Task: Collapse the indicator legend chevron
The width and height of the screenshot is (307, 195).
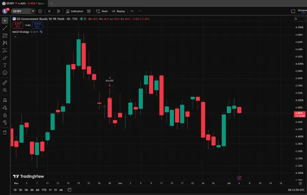Action: [15, 37]
